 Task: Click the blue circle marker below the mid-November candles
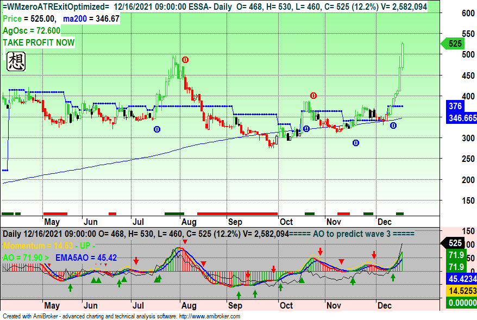[356, 143]
